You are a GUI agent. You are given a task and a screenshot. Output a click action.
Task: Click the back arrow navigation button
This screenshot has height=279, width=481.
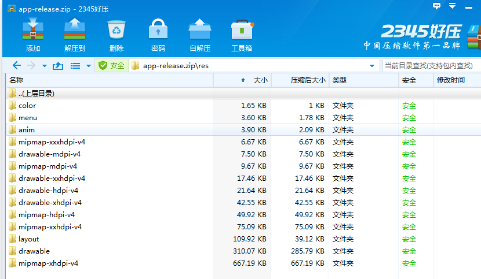(17, 66)
